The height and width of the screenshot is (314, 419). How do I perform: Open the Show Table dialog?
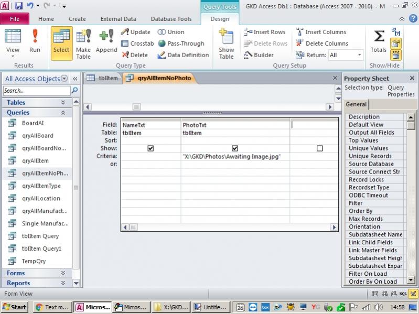coord(227,44)
